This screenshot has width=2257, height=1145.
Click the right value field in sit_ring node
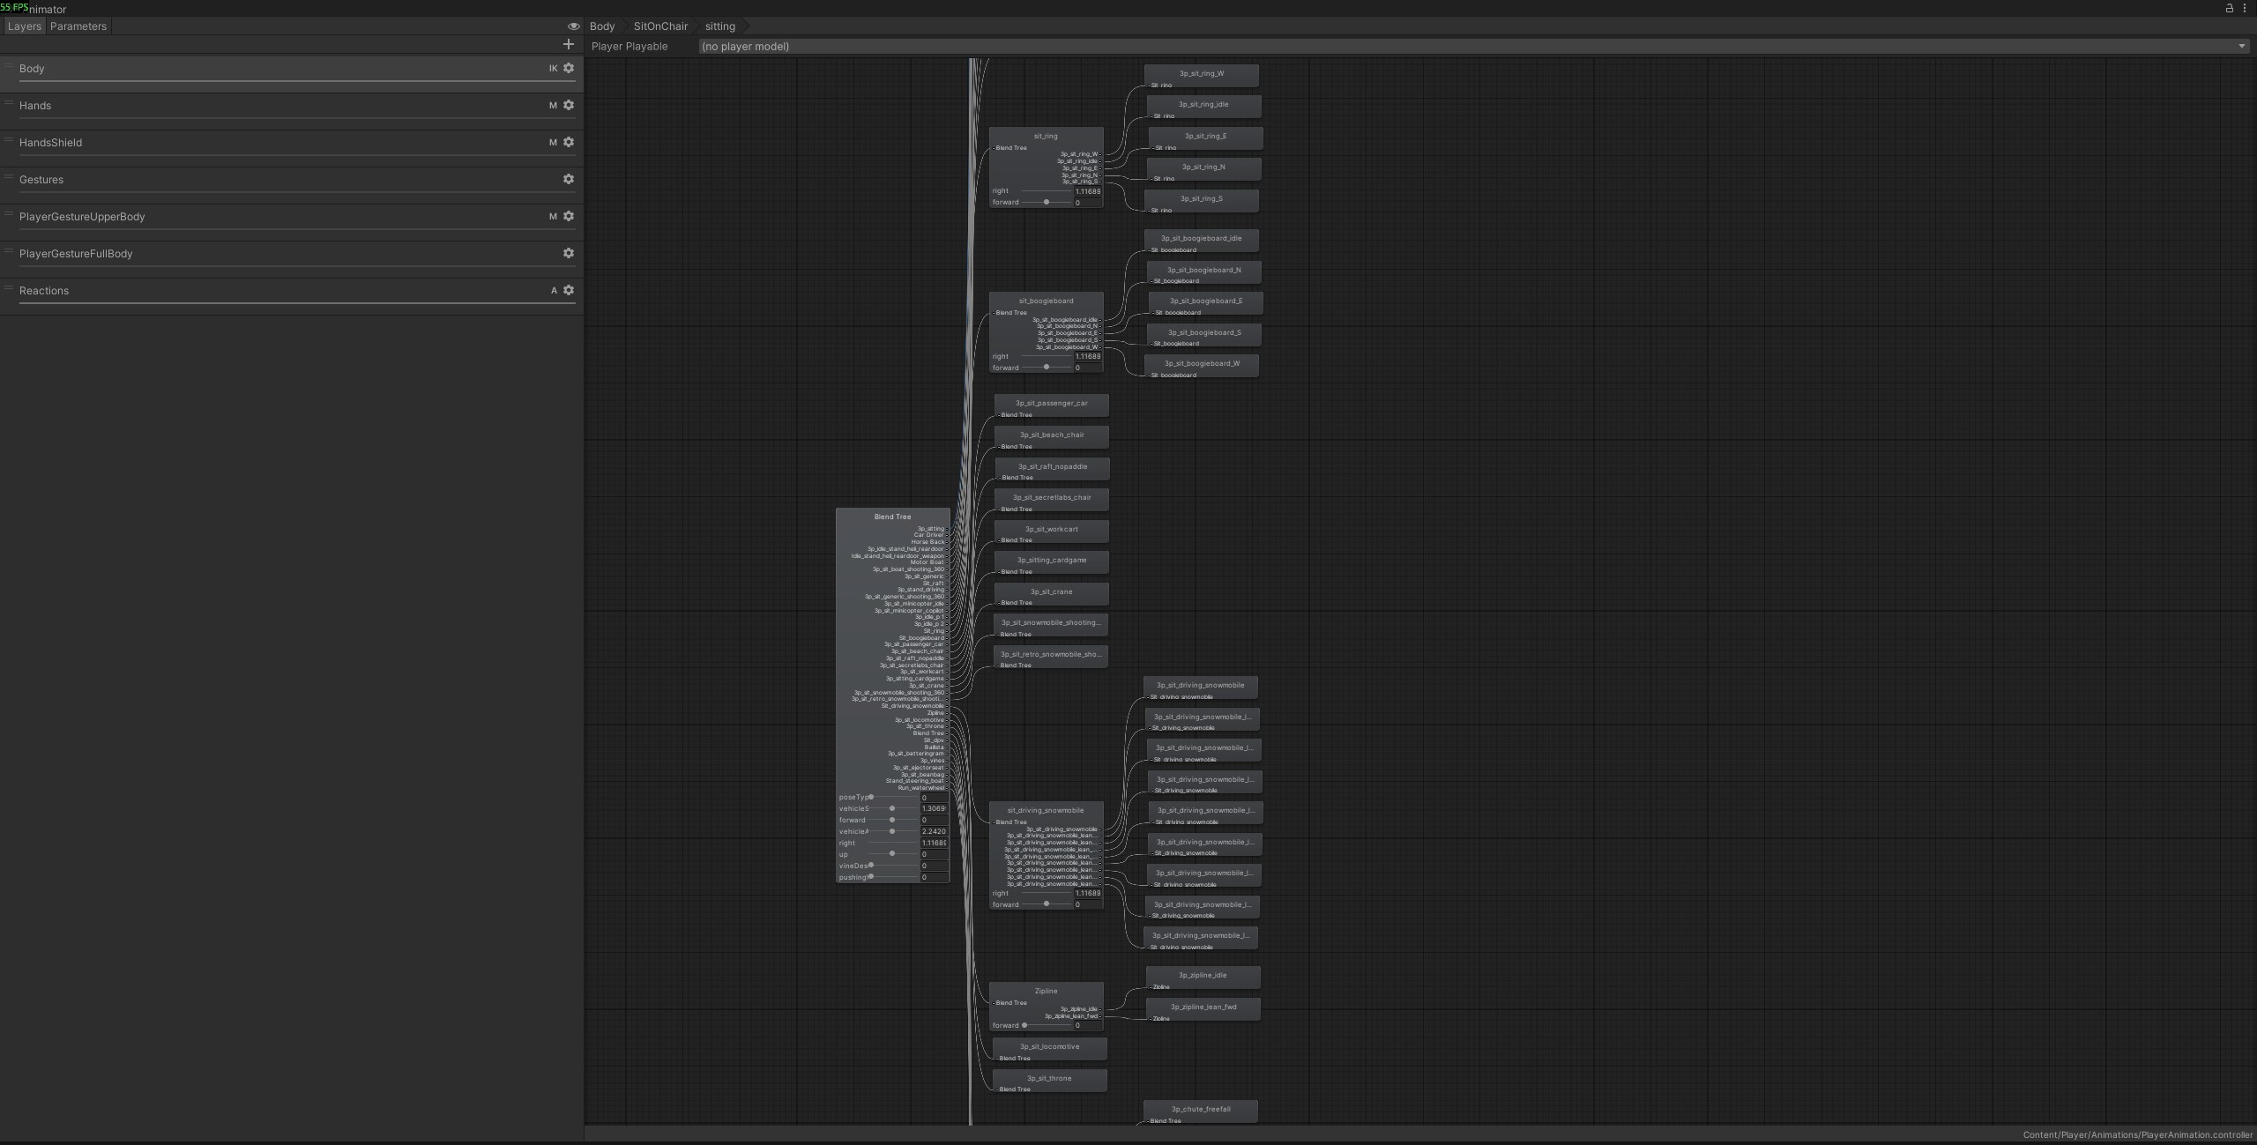point(1087,191)
